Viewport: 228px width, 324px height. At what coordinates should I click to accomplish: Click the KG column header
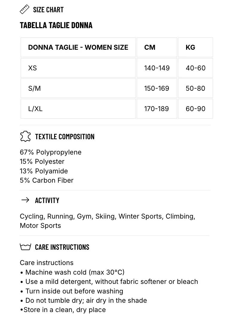click(x=195, y=47)
